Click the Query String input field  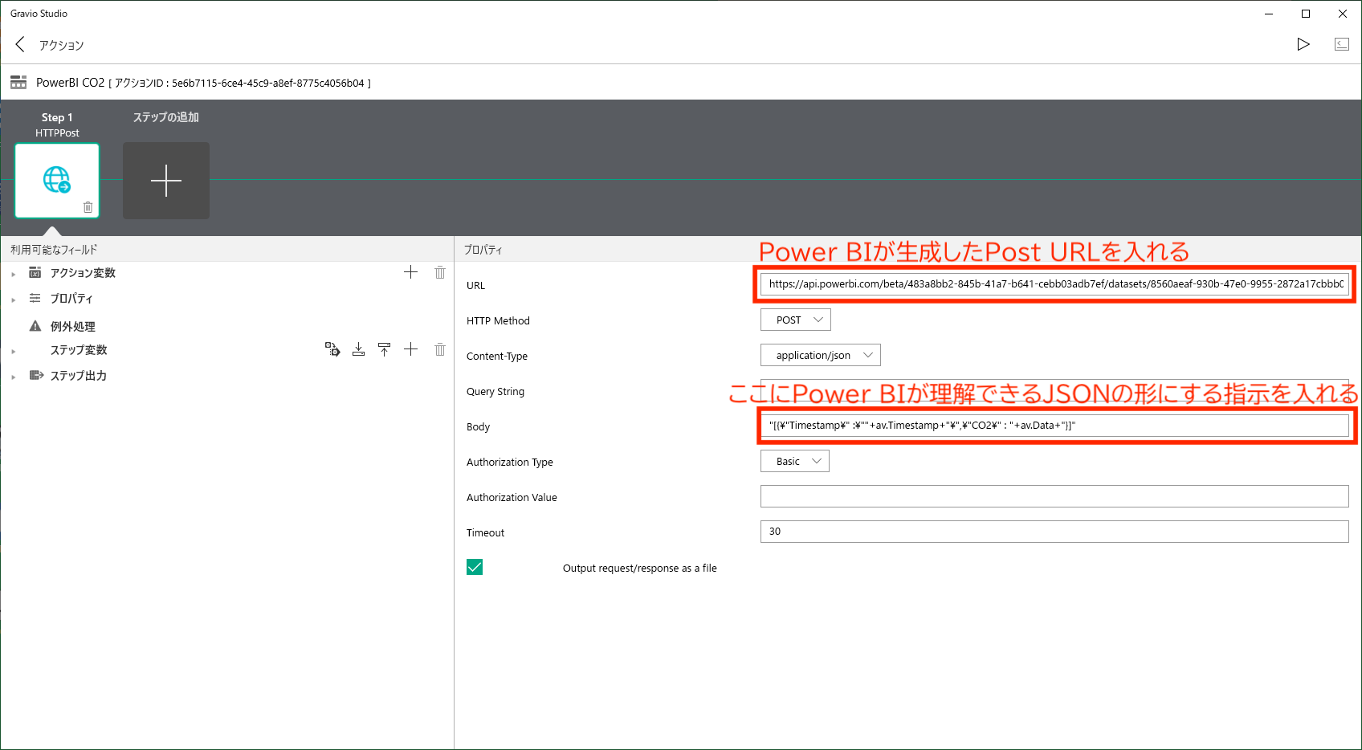pos(1054,390)
